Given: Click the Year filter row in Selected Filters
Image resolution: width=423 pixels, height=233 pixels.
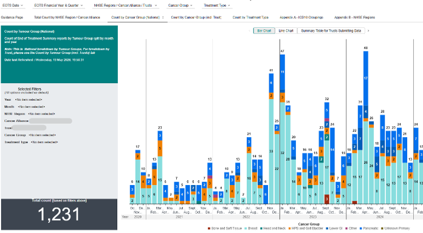Looking at the screenshot, I should [x=23, y=100].
